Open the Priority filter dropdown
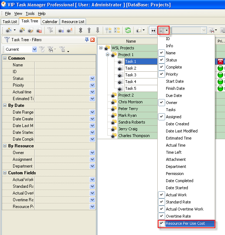 (92, 85)
